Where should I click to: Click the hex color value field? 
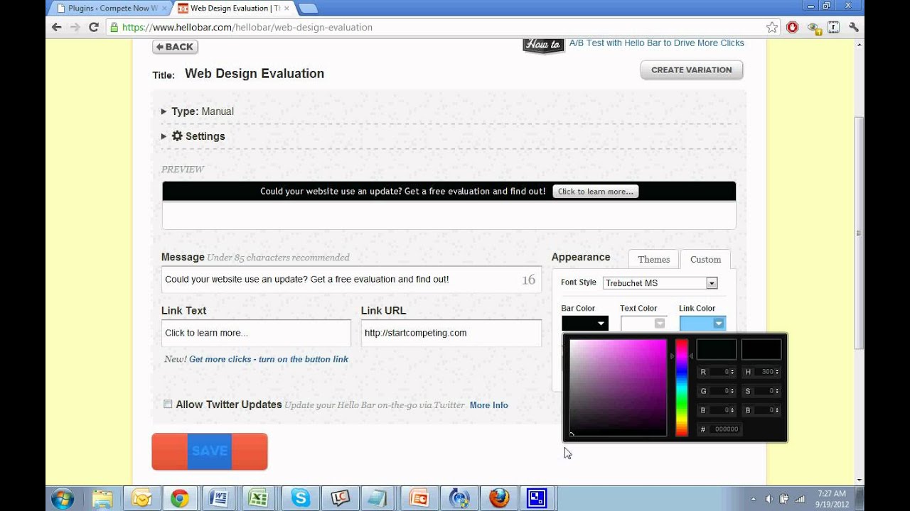[x=726, y=429]
